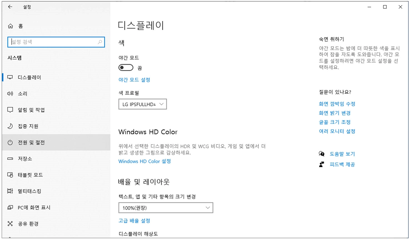Click the 설정 검색 search box
Screen dimensions: 410x239
(56, 42)
